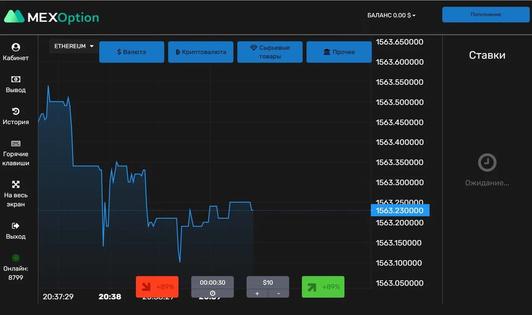Place a down bet with red arrow button

[157, 287]
